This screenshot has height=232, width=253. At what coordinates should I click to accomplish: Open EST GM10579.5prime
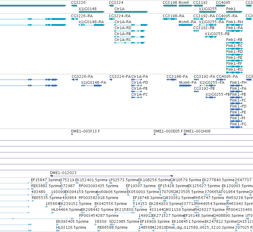(186, 180)
